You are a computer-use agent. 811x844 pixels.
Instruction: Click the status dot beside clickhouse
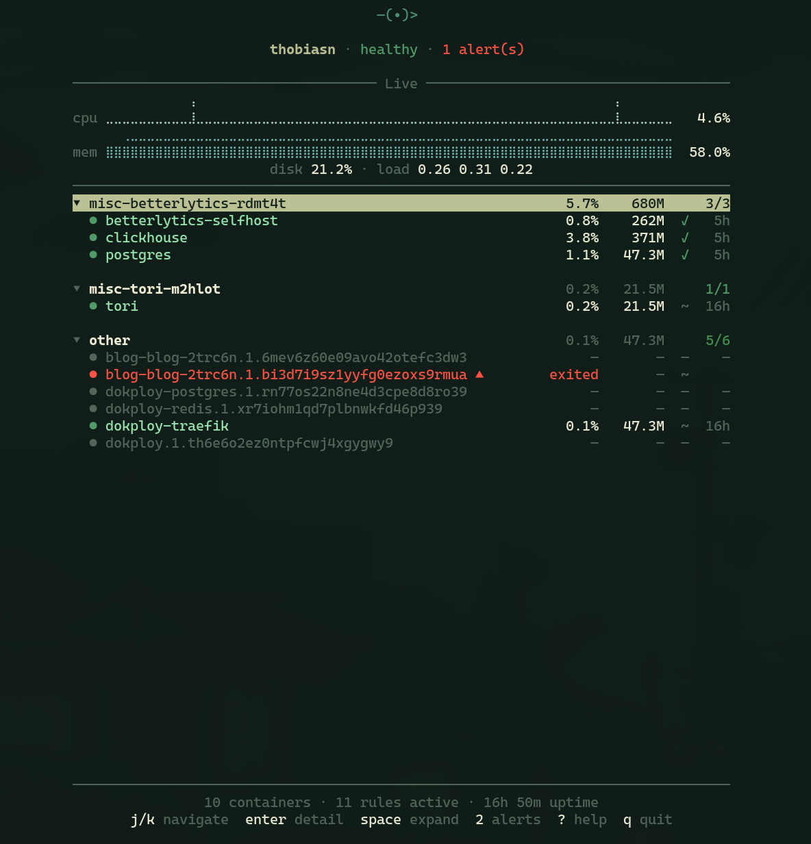(93, 238)
